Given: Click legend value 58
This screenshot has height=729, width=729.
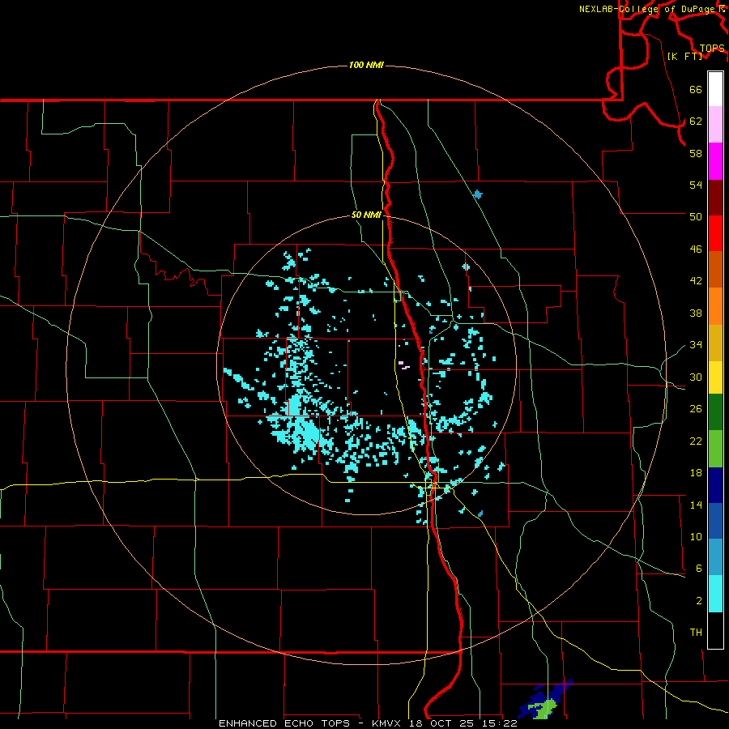Looking at the screenshot, I should pos(696,153).
